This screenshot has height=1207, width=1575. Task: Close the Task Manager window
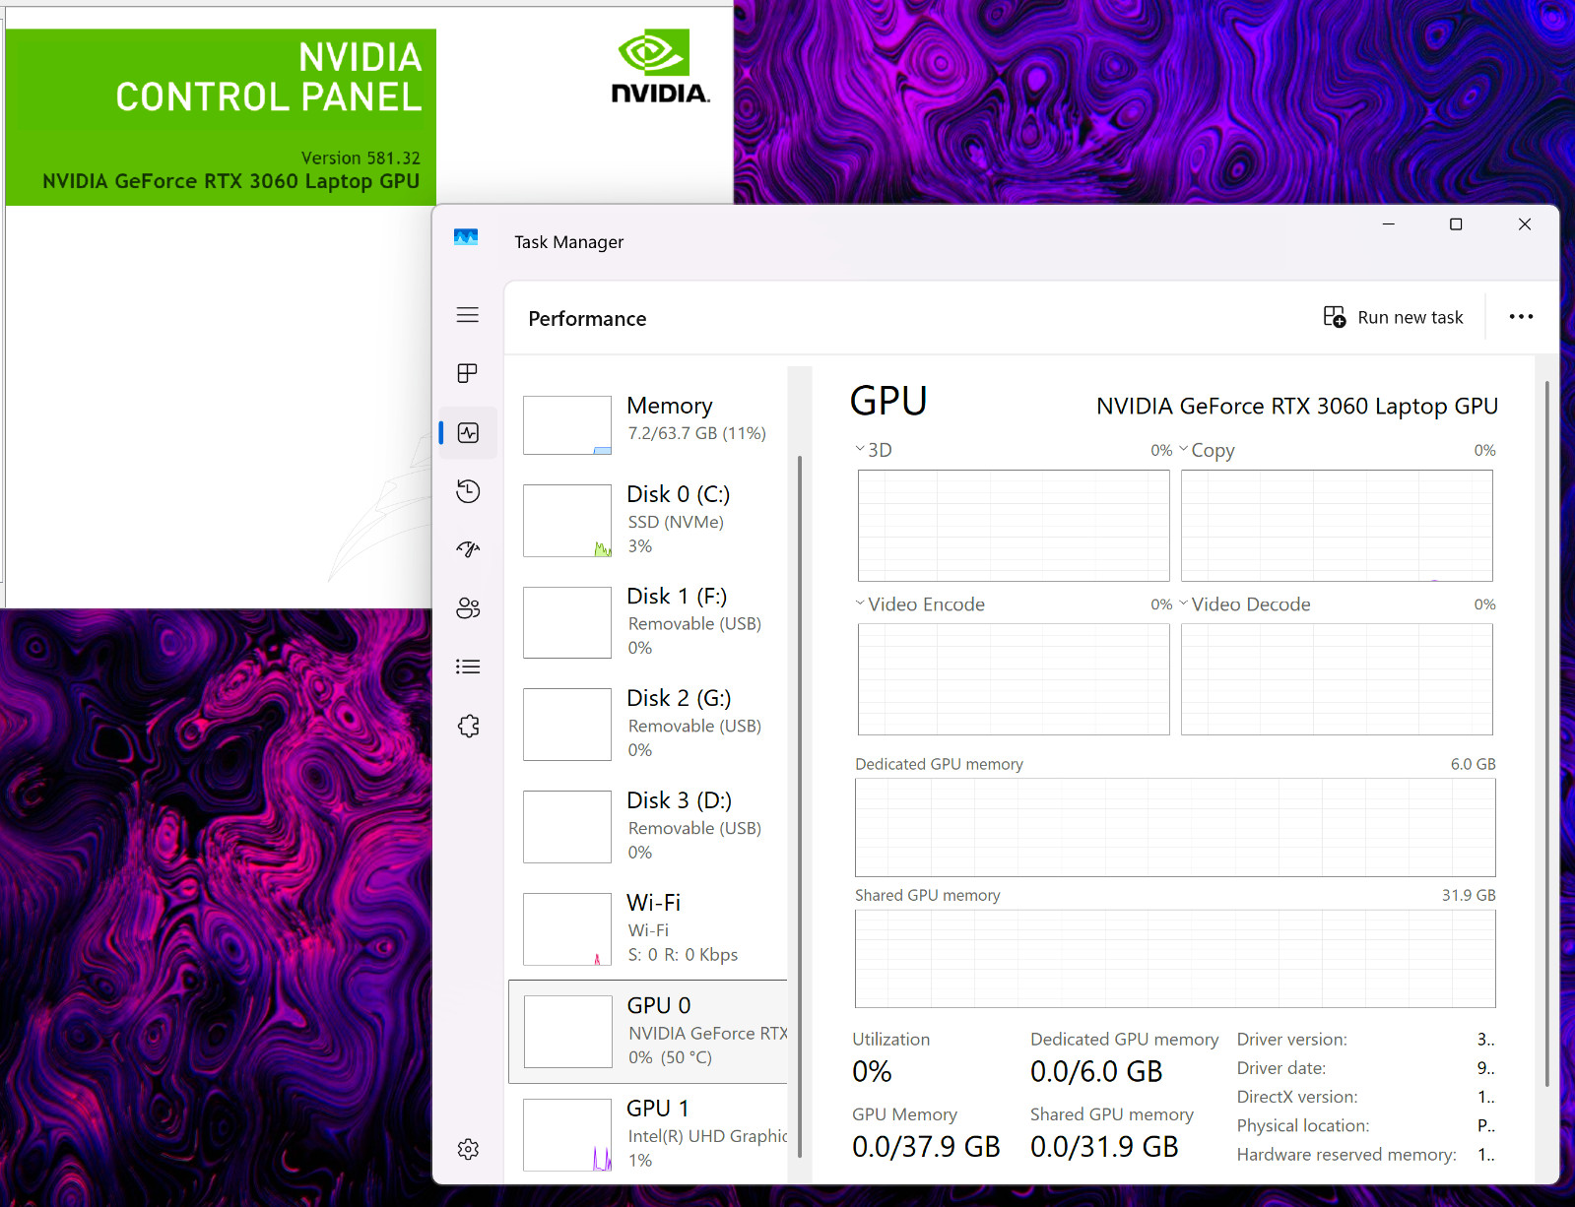pos(1524,224)
